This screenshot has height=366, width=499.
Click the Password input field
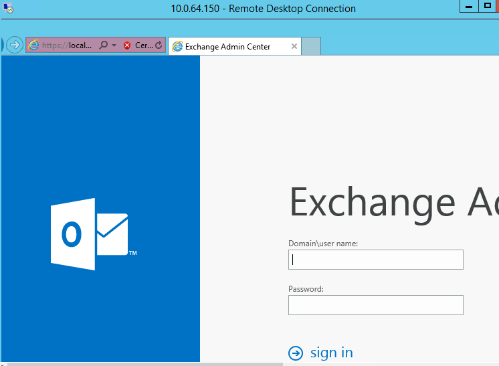375,305
